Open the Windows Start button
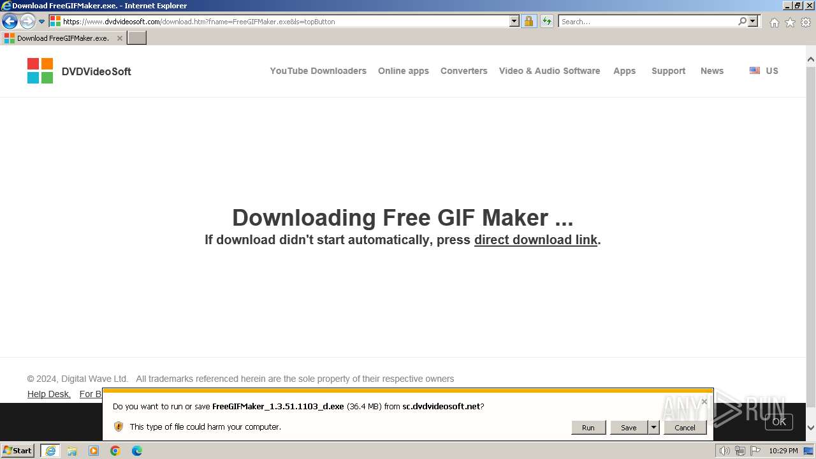816x459 pixels. [18, 450]
